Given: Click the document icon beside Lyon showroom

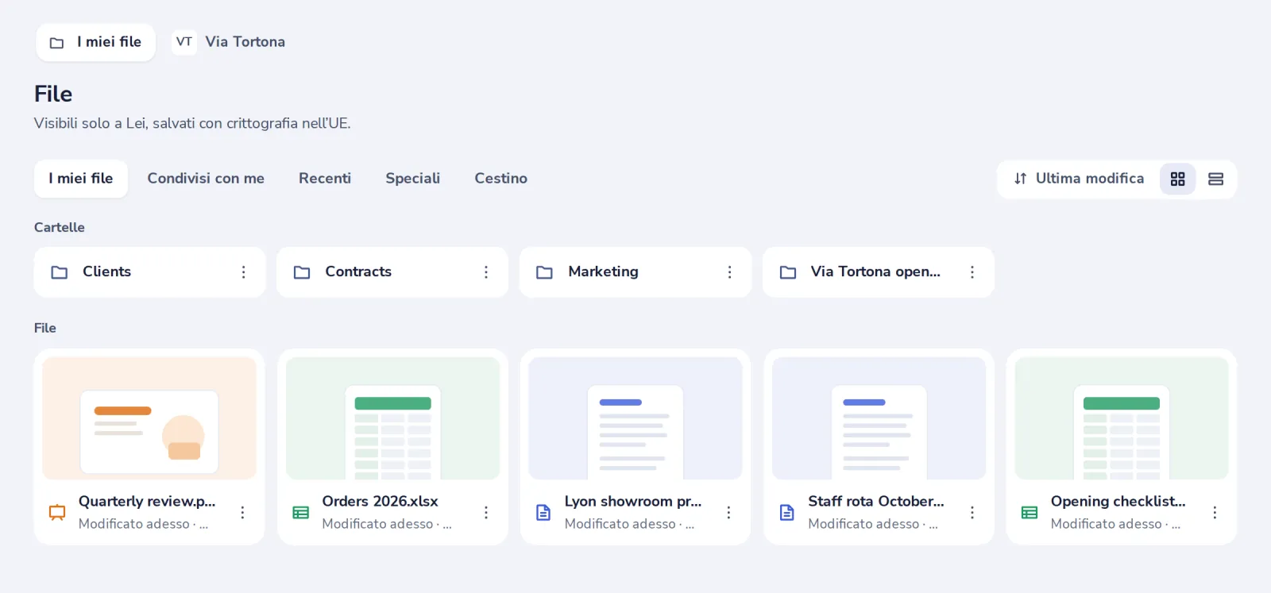Looking at the screenshot, I should pos(543,513).
